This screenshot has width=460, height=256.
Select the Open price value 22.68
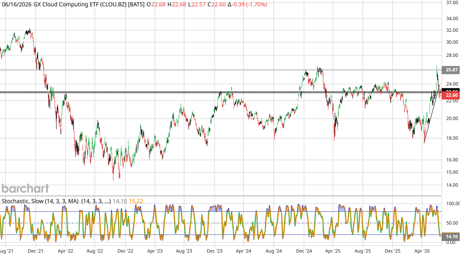(x=158, y=5)
